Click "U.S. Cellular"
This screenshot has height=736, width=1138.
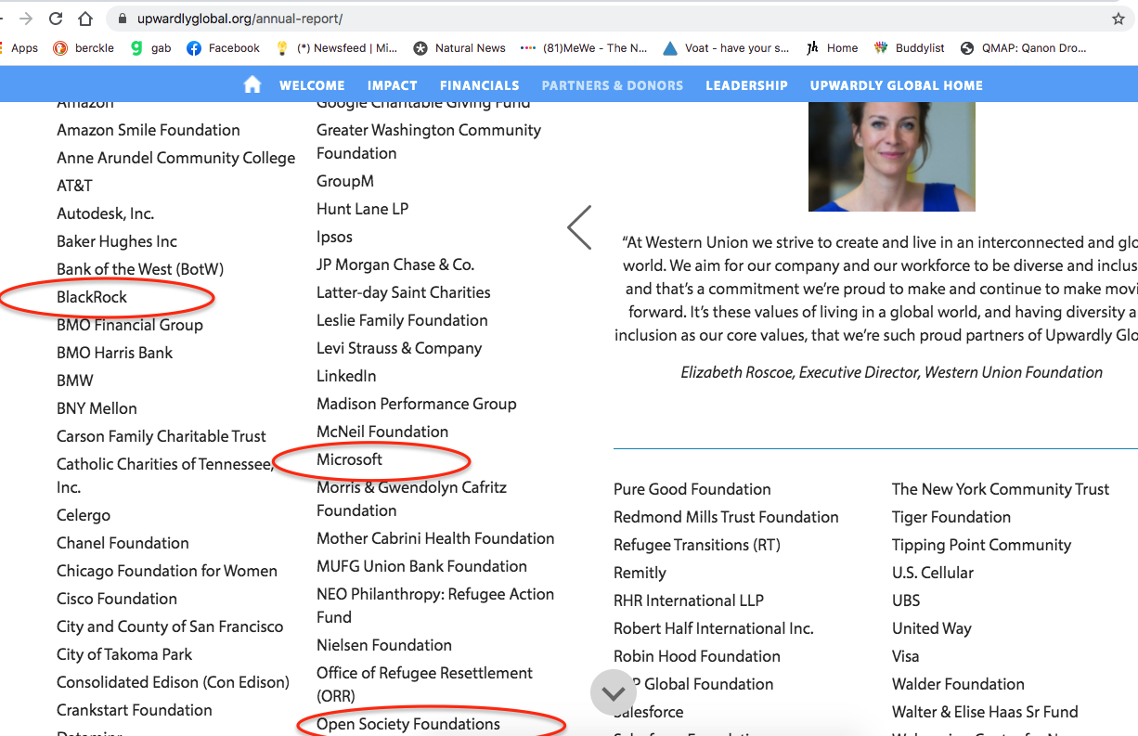point(933,573)
